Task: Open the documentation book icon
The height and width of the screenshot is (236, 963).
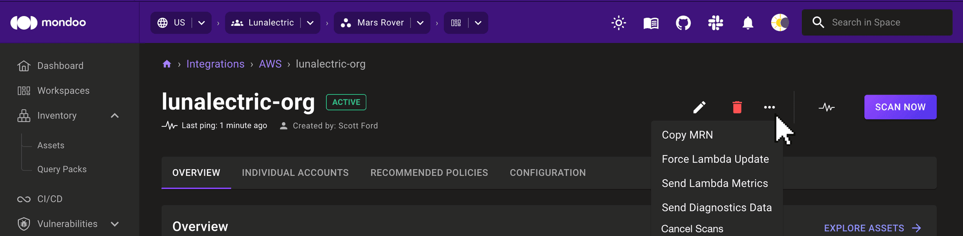Action: click(651, 23)
